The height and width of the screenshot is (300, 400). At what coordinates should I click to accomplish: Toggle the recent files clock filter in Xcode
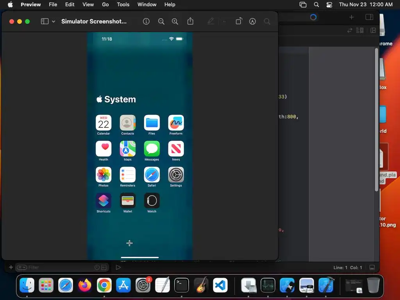pyautogui.click(x=97, y=267)
